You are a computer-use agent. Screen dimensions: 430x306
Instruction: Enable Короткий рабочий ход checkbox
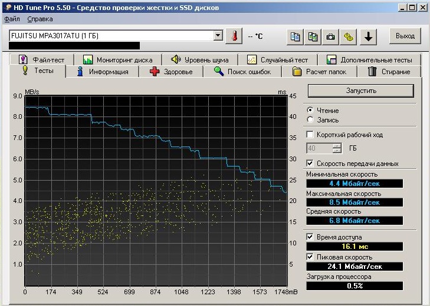click(x=310, y=134)
